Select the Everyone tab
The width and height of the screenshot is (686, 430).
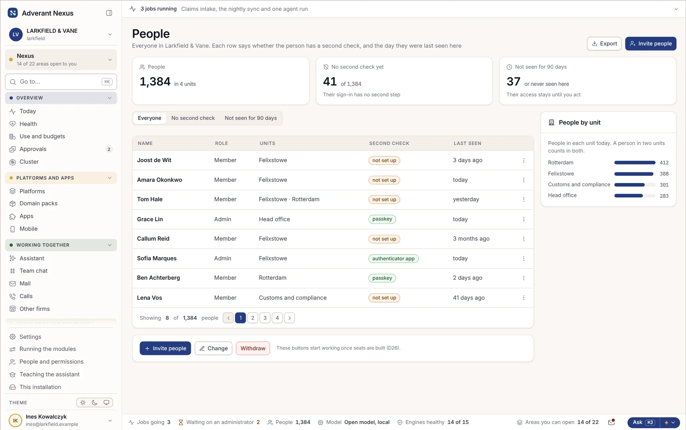(x=150, y=118)
